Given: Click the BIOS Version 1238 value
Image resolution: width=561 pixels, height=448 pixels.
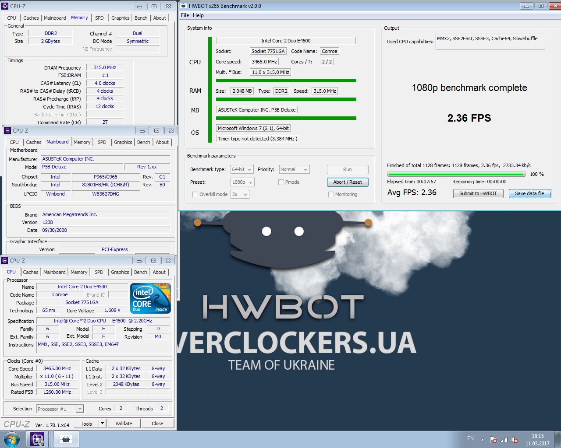Looking at the screenshot, I should click(x=105, y=222).
